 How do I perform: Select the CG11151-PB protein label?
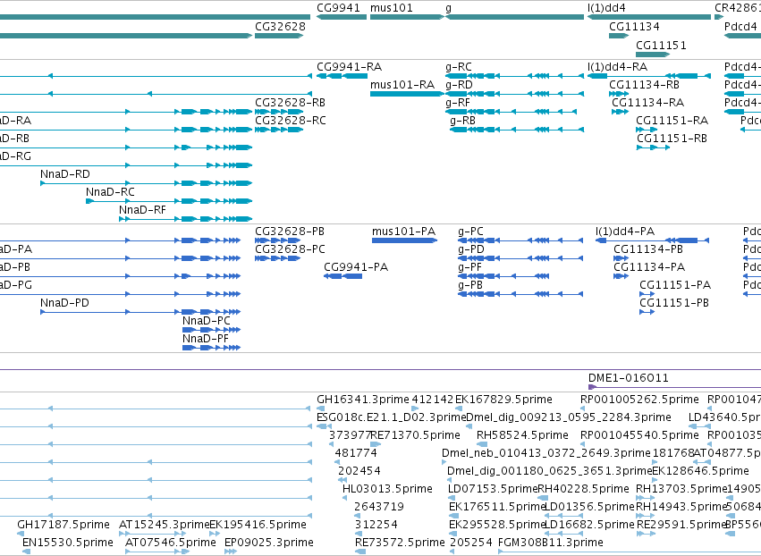[674, 303]
